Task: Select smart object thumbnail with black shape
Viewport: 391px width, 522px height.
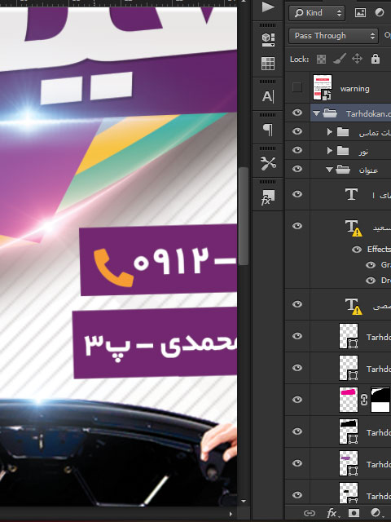Action: pyautogui.click(x=349, y=431)
